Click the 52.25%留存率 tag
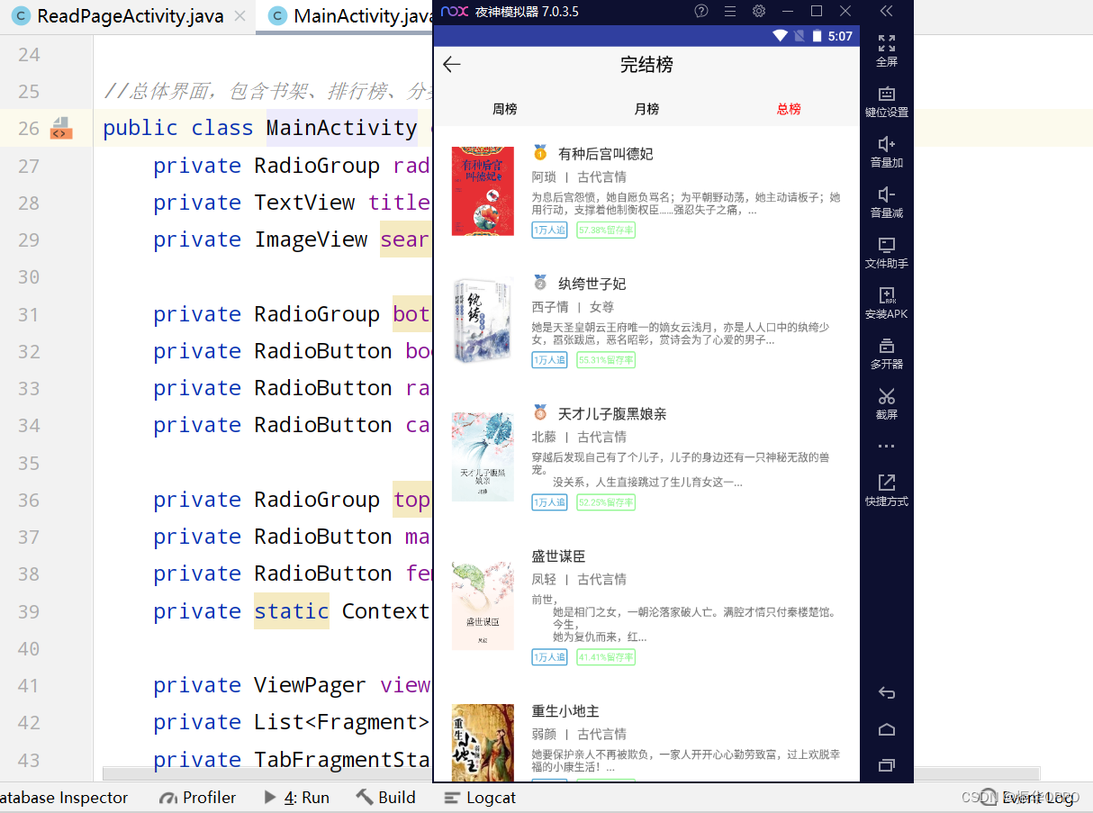This screenshot has height=813, width=1093. pos(606,502)
